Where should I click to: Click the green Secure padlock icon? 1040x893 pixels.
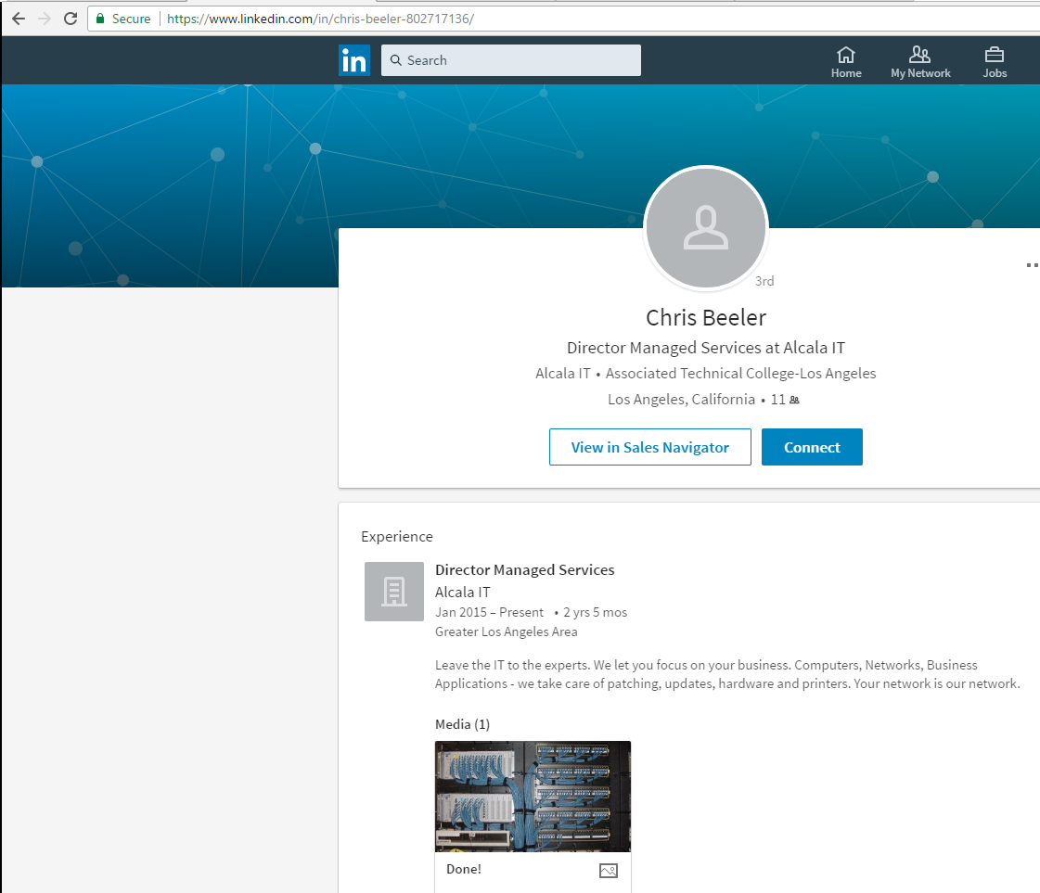[x=100, y=19]
